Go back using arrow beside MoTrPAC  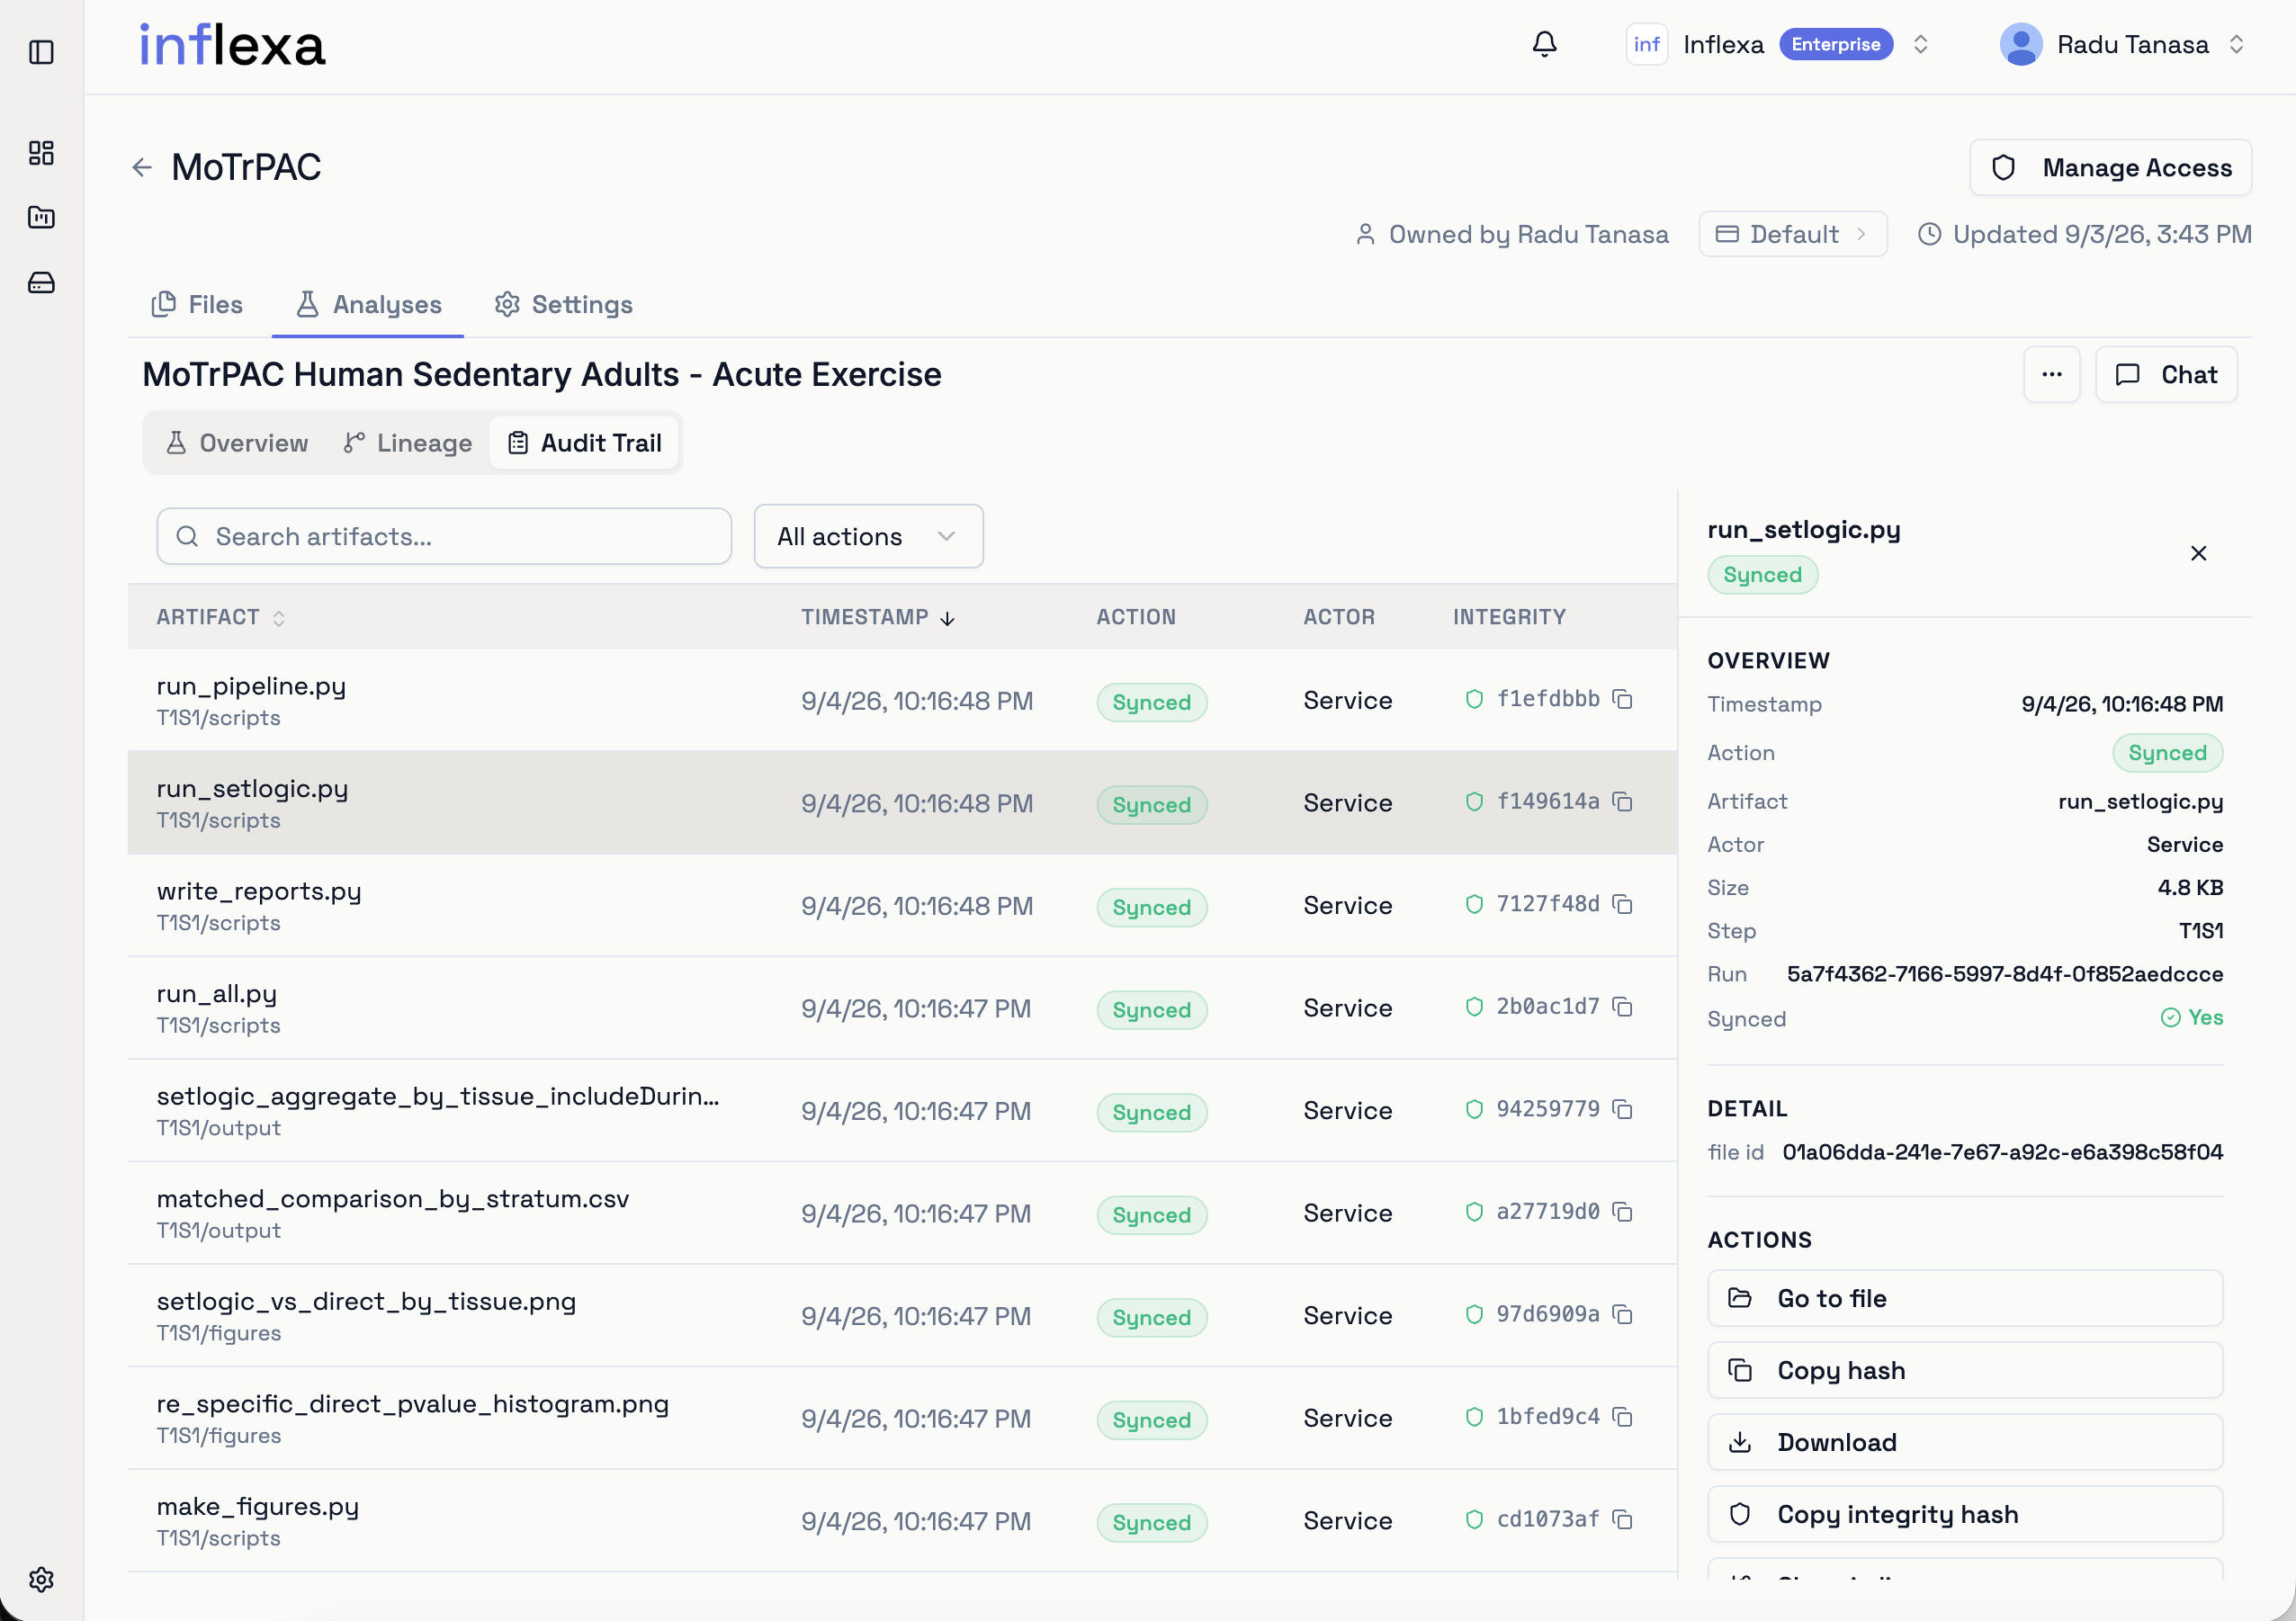click(142, 167)
